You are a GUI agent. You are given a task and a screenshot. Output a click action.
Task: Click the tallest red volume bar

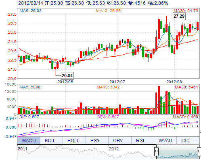tap(159, 100)
